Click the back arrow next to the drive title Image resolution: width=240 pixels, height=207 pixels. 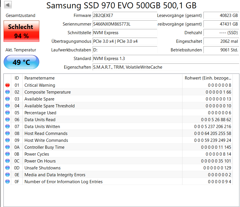point(8,5)
